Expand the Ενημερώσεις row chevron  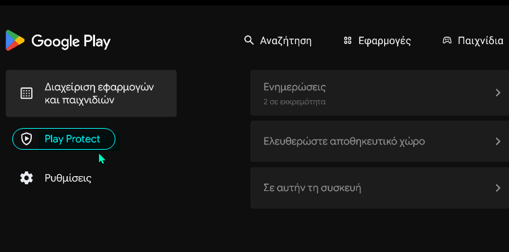(x=498, y=93)
